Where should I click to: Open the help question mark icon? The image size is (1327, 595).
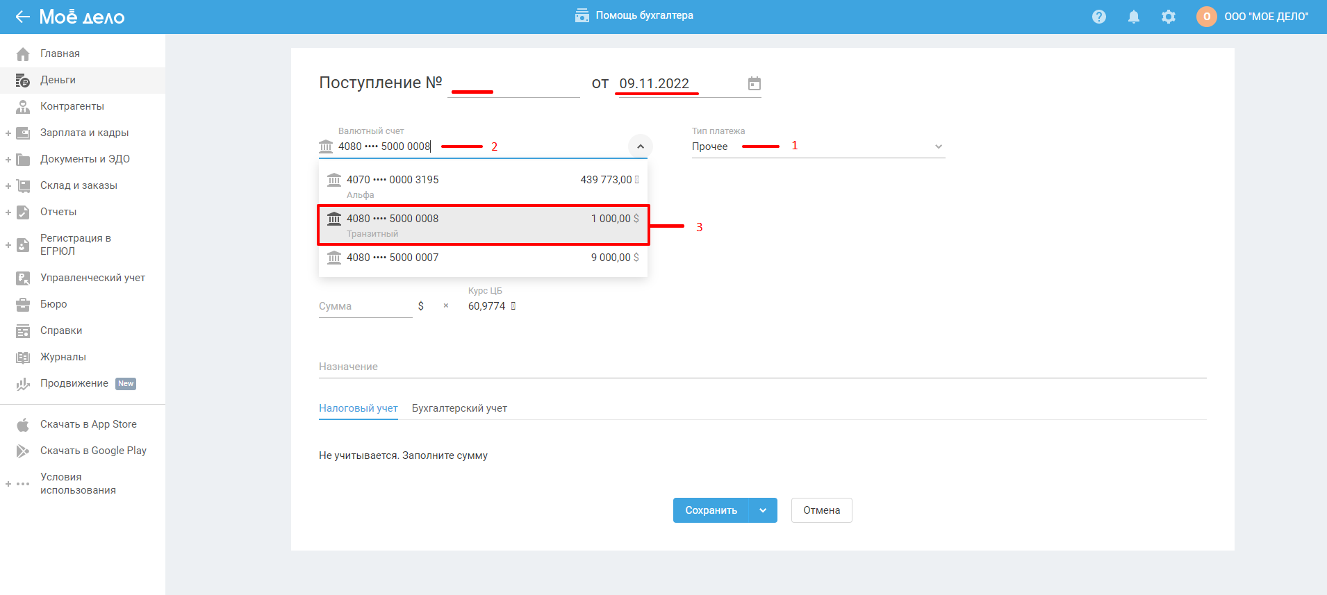pyautogui.click(x=1098, y=17)
